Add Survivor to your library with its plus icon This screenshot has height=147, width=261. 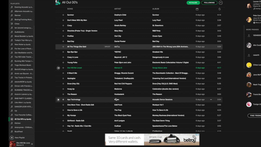click(x=63, y=15)
